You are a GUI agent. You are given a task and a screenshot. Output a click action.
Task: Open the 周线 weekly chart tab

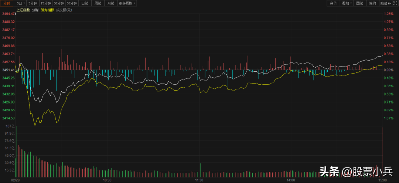[98, 3]
